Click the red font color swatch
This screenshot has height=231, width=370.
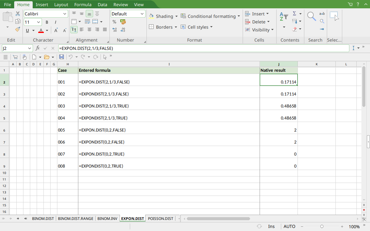[41, 30]
